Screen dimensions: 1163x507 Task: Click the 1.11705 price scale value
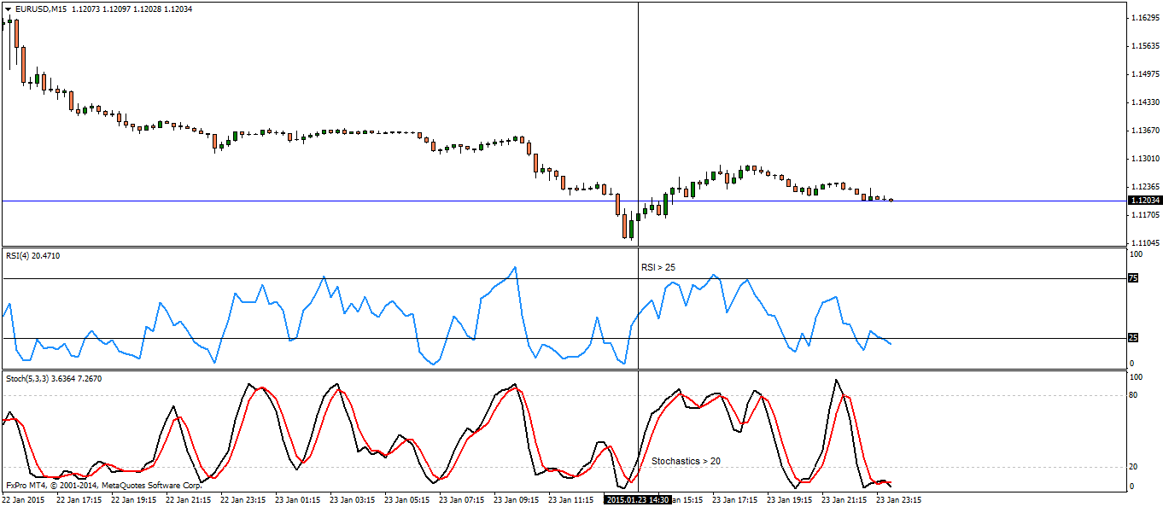pyautogui.click(x=1143, y=214)
